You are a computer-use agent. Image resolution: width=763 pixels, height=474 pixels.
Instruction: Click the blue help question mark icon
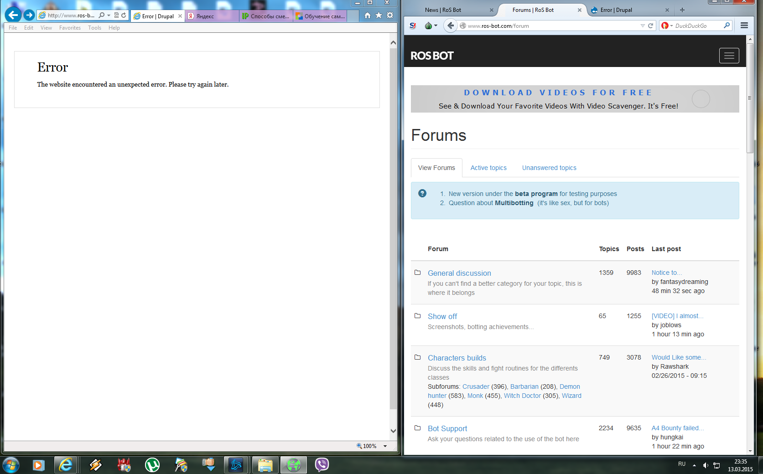click(x=422, y=193)
